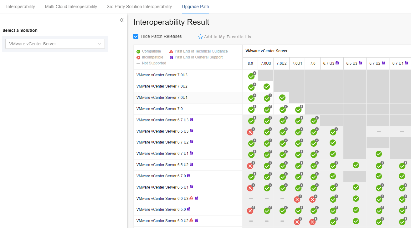Click the red warning icon next to vCenter Server 6.0 U3
Viewport: 411px width, 228px height.
191,198
